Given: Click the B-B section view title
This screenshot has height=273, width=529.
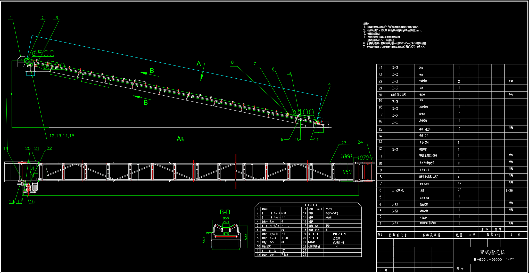Looking at the screenshot, I should click(x=225, y=212).
